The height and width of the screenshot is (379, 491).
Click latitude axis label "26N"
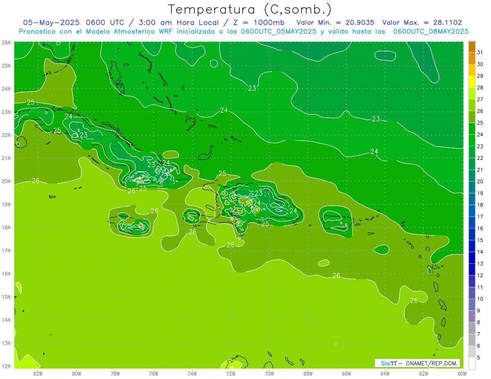[x=6, y=43]
